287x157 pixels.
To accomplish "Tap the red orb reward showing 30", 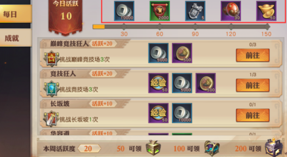I will (x=231, y=11).
